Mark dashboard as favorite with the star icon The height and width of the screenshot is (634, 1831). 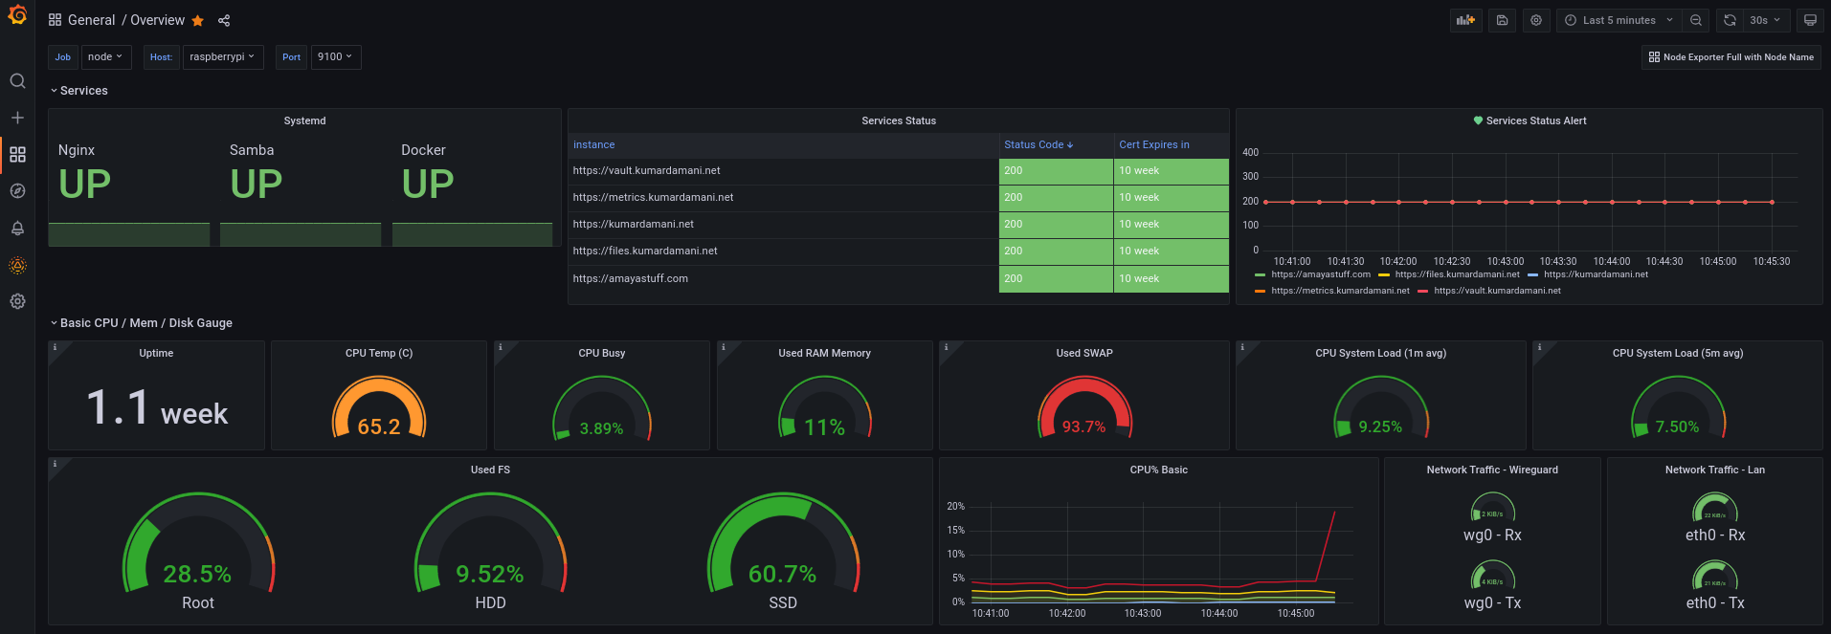pyautogui.click(x=198, y=20)
